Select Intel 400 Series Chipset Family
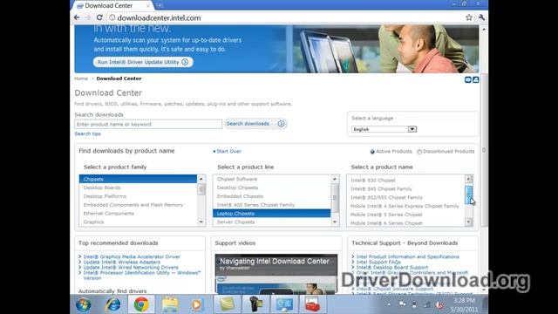 (271, 205)
